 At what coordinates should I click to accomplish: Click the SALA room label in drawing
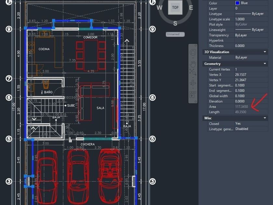pos(100,108)
